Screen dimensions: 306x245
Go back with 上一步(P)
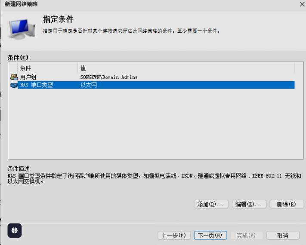174,236
